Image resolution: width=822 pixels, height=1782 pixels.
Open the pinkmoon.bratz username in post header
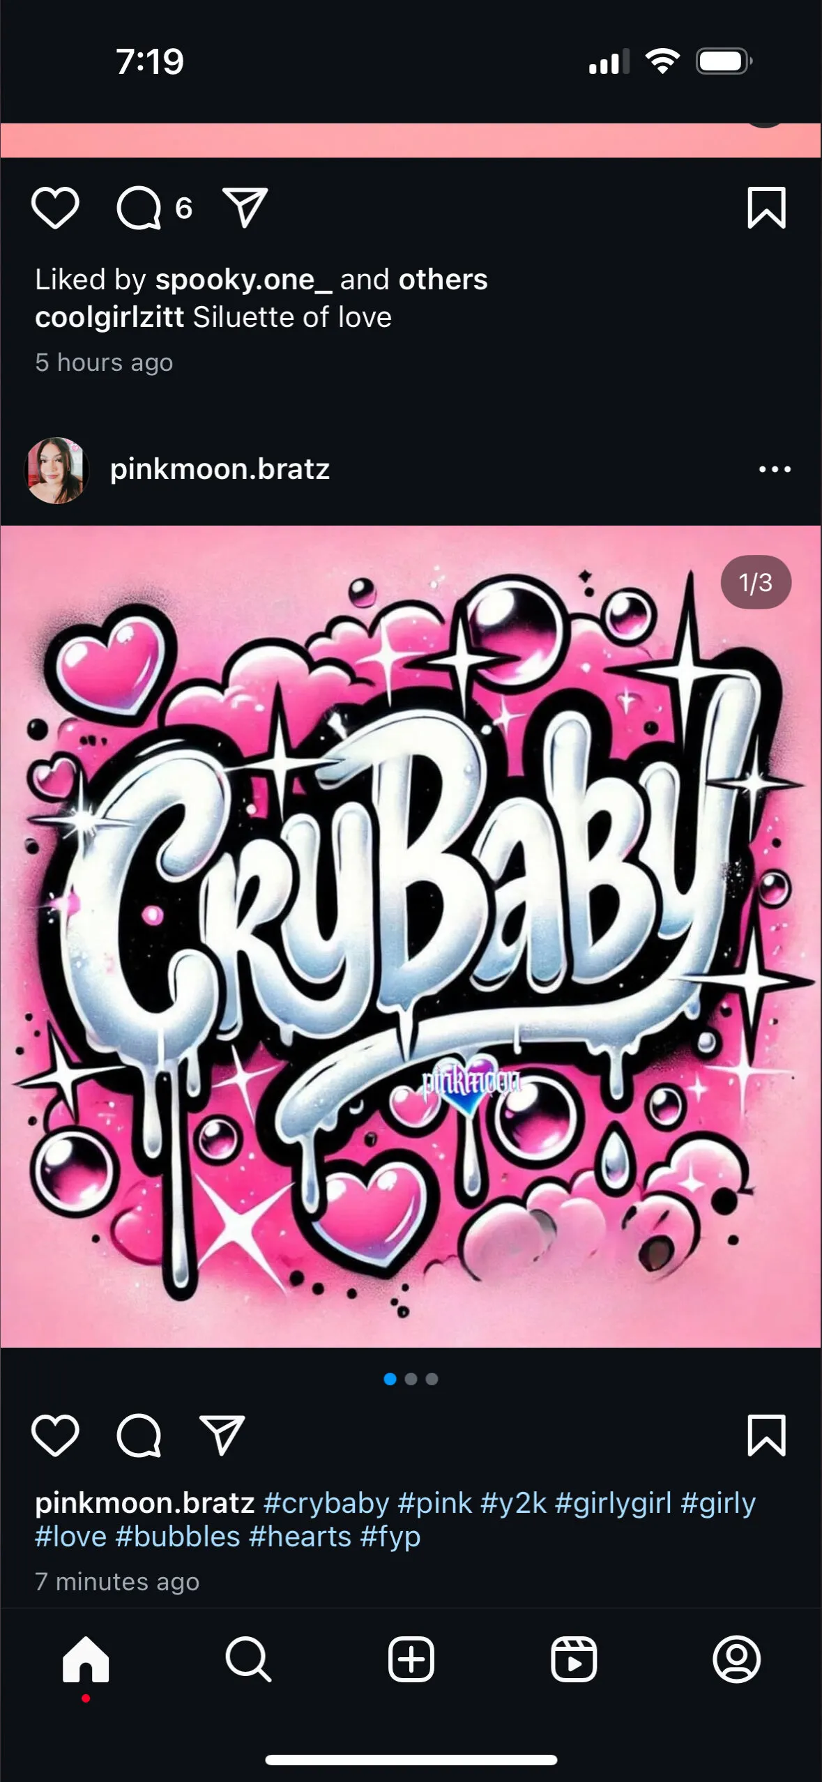[x=220, y=469]
